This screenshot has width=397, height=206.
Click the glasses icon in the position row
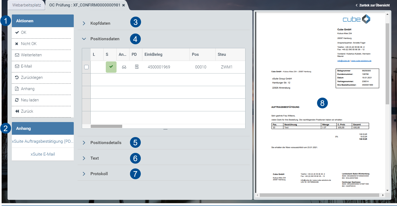[x=124, y=67]
